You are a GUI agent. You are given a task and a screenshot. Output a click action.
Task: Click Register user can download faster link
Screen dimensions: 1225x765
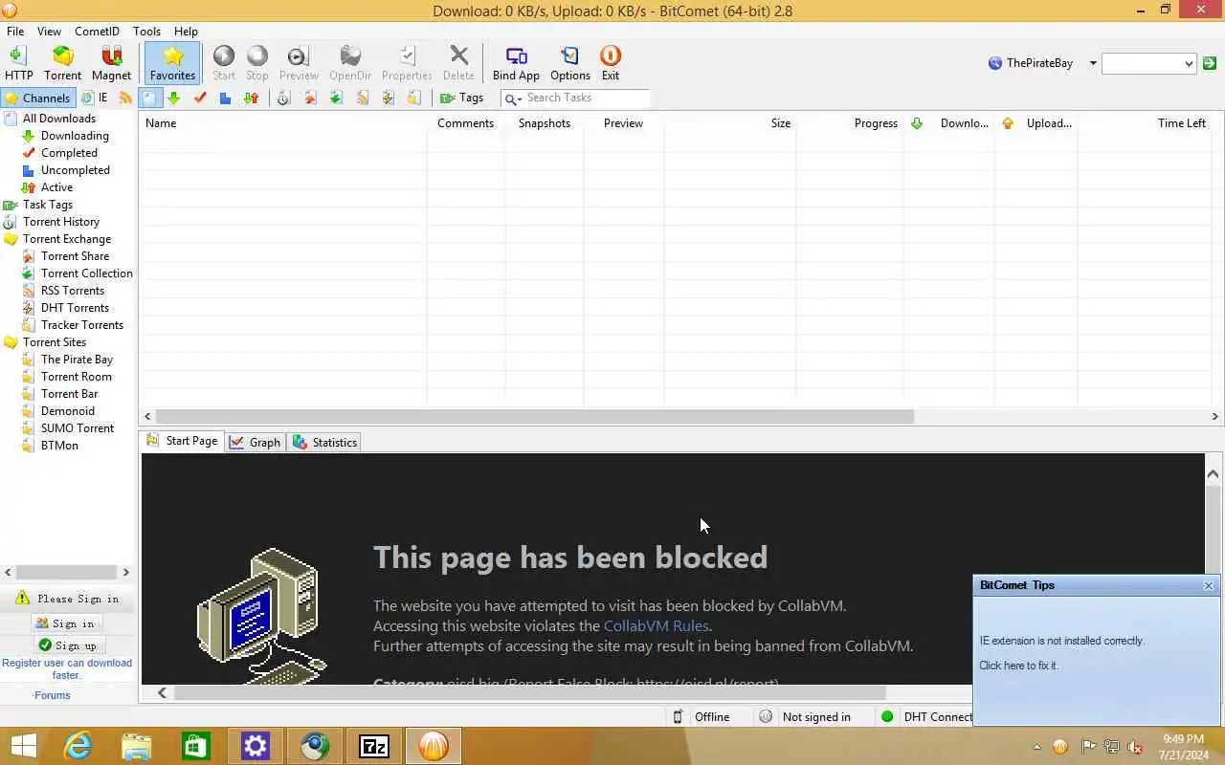(x=67, y=668)
